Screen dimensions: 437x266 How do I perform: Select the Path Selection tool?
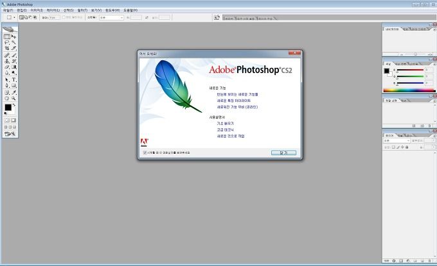click(x=6, y=79)
